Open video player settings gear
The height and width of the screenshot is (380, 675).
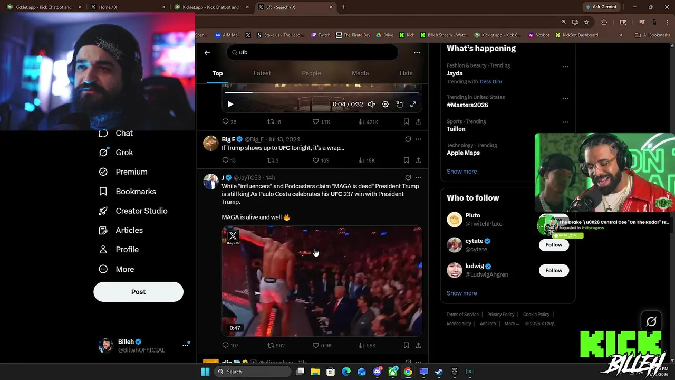click(385, 104)
